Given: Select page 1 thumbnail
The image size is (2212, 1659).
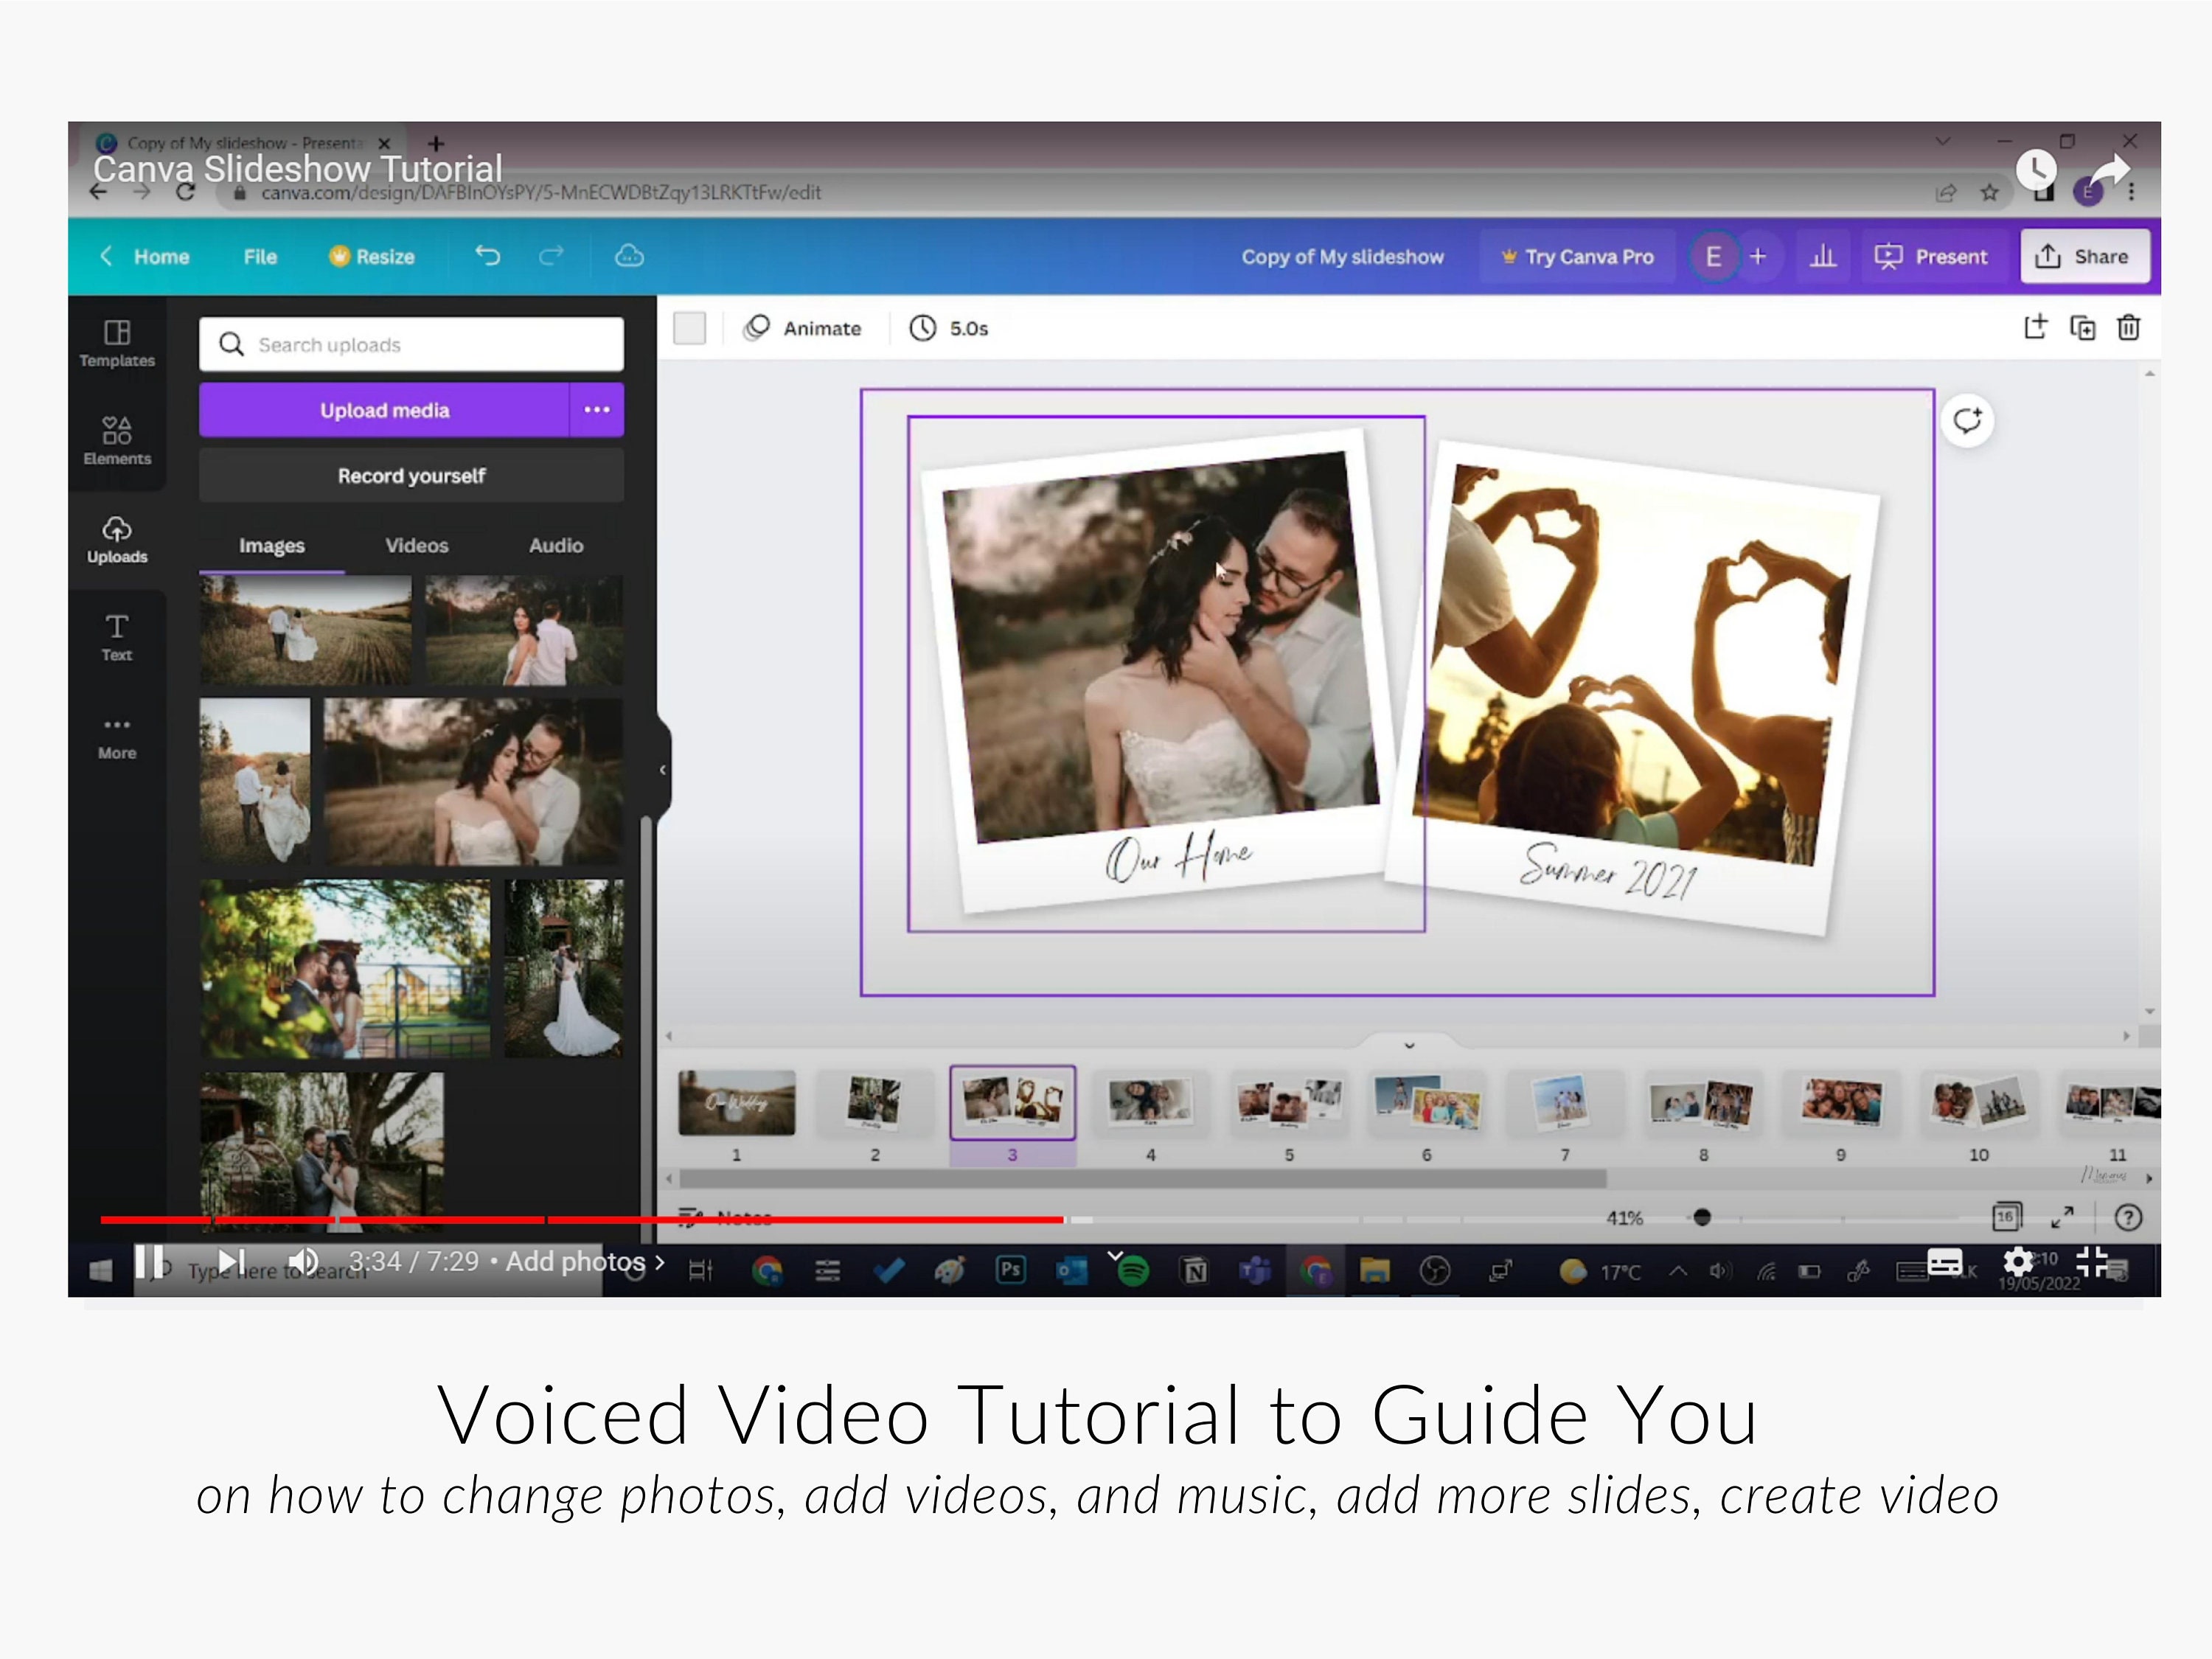Looking at the screenshot, I should point(737,1103).
